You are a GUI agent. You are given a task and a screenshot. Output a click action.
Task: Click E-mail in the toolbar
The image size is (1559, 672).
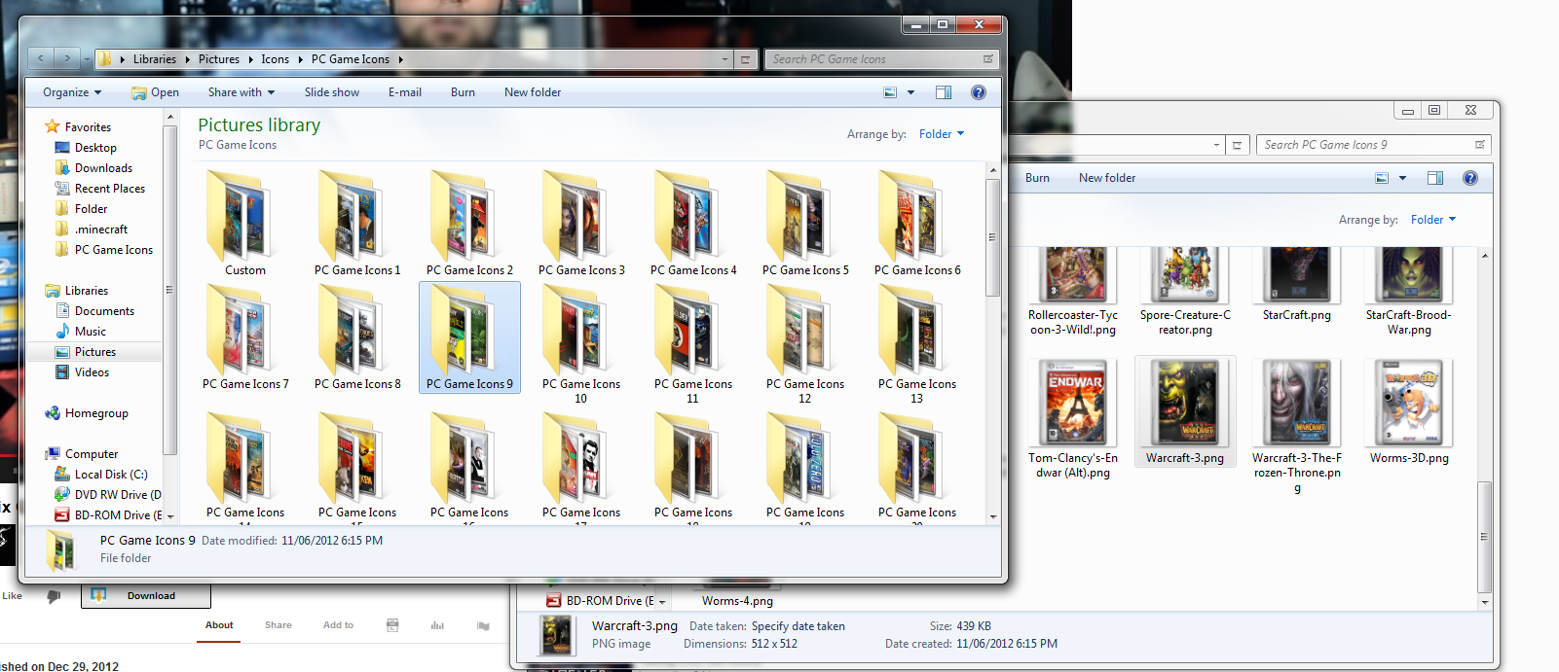click(405, 92)
